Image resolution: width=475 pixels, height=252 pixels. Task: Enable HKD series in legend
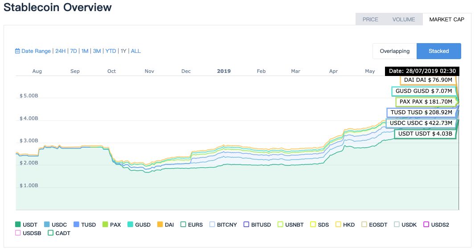click(x=345, y=224)
